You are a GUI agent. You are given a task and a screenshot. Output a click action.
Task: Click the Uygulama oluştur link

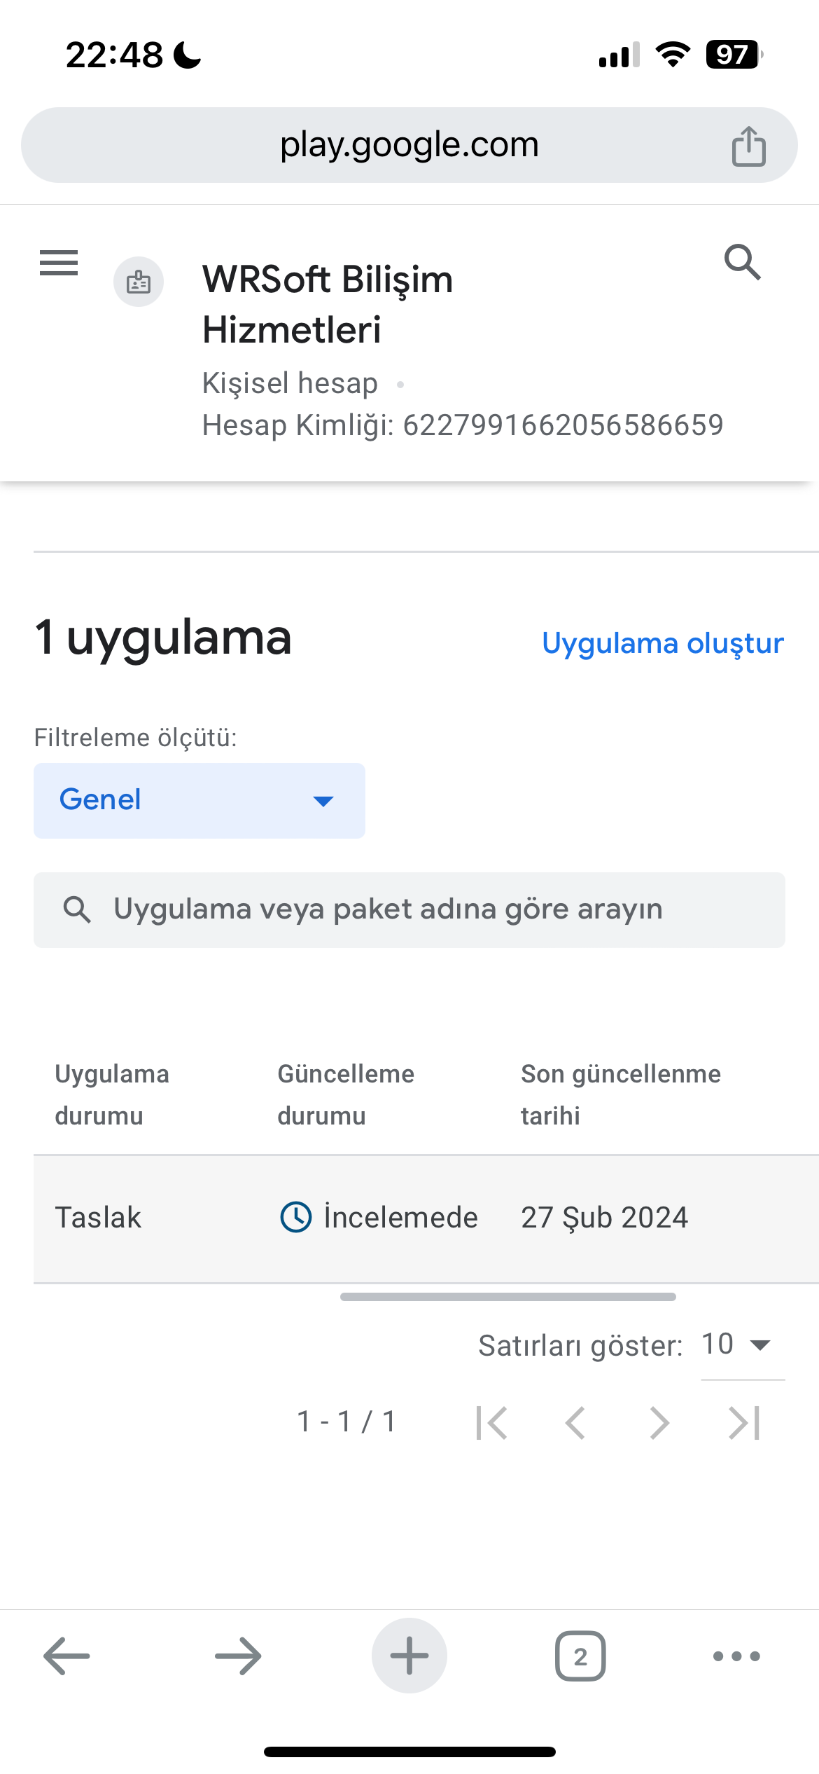[x=663, y=642]
